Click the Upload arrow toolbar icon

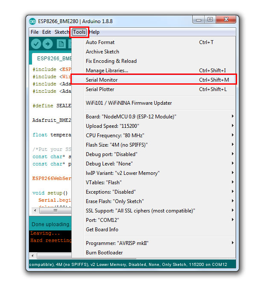pos(48,44)
